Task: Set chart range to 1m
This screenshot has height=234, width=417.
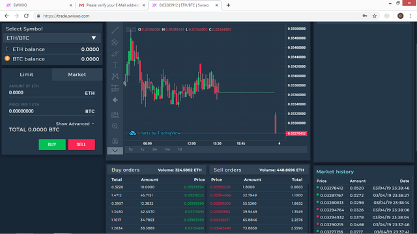Action: (x=167, y=149)
